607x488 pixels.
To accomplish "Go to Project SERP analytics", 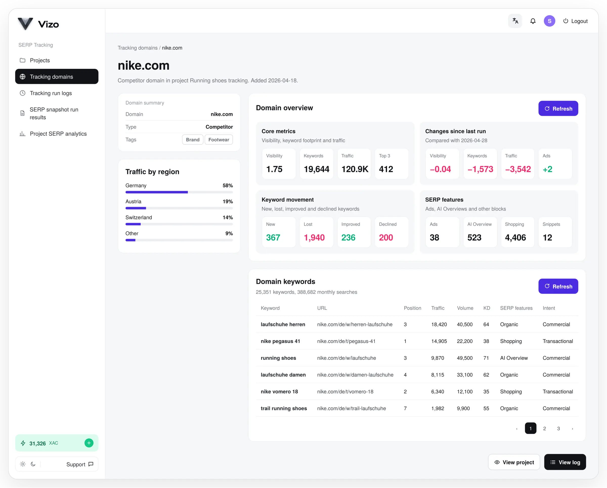I will [x=57, y=134].
